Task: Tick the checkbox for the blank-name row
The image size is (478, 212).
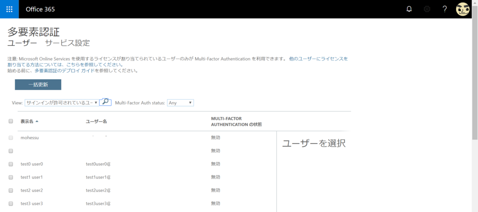Action: click(11, 151)
